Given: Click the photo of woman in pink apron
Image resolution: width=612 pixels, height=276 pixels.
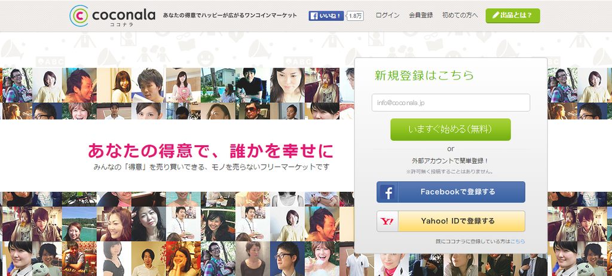Looking at the screenshot, I should coord(183,85).
